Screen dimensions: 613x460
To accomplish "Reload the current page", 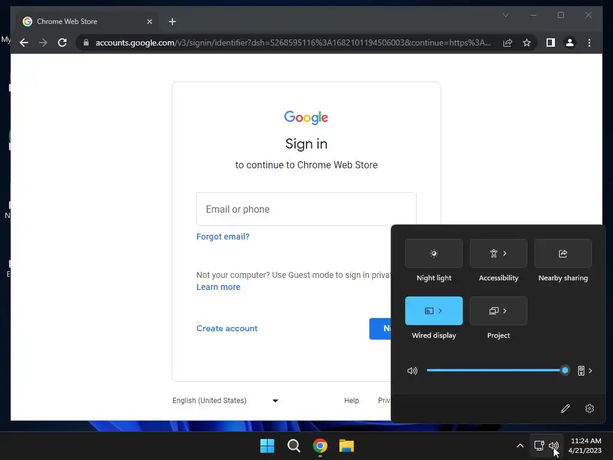I will click(x=62, y=43).
